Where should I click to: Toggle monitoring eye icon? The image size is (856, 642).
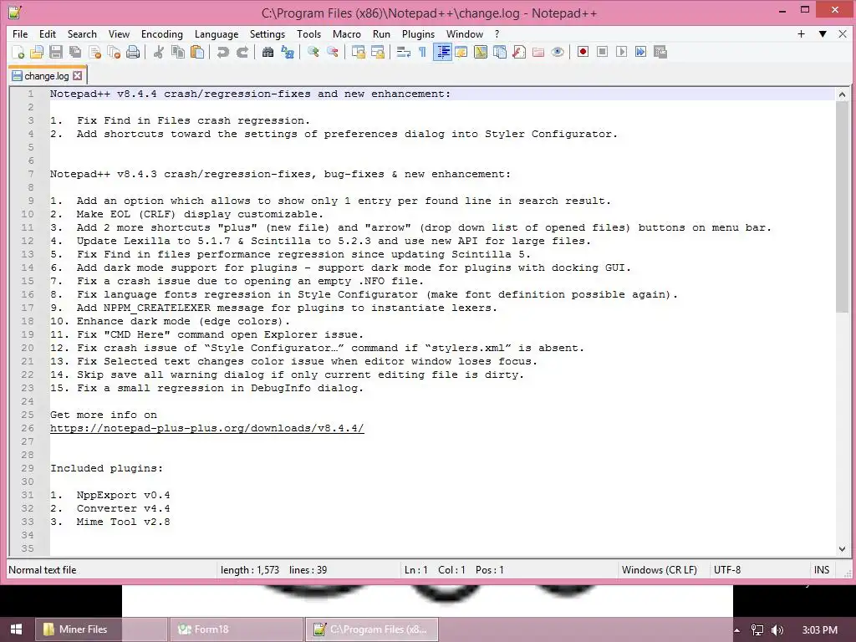coord(558,52)
